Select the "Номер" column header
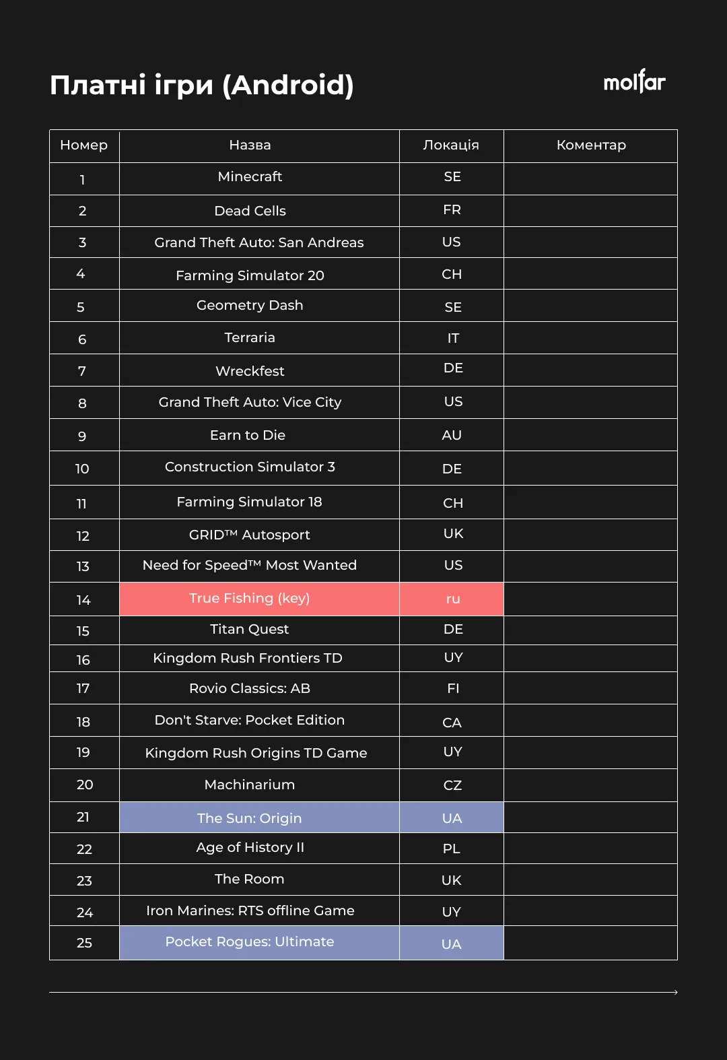727x1060 pixels. pos(84,145)
